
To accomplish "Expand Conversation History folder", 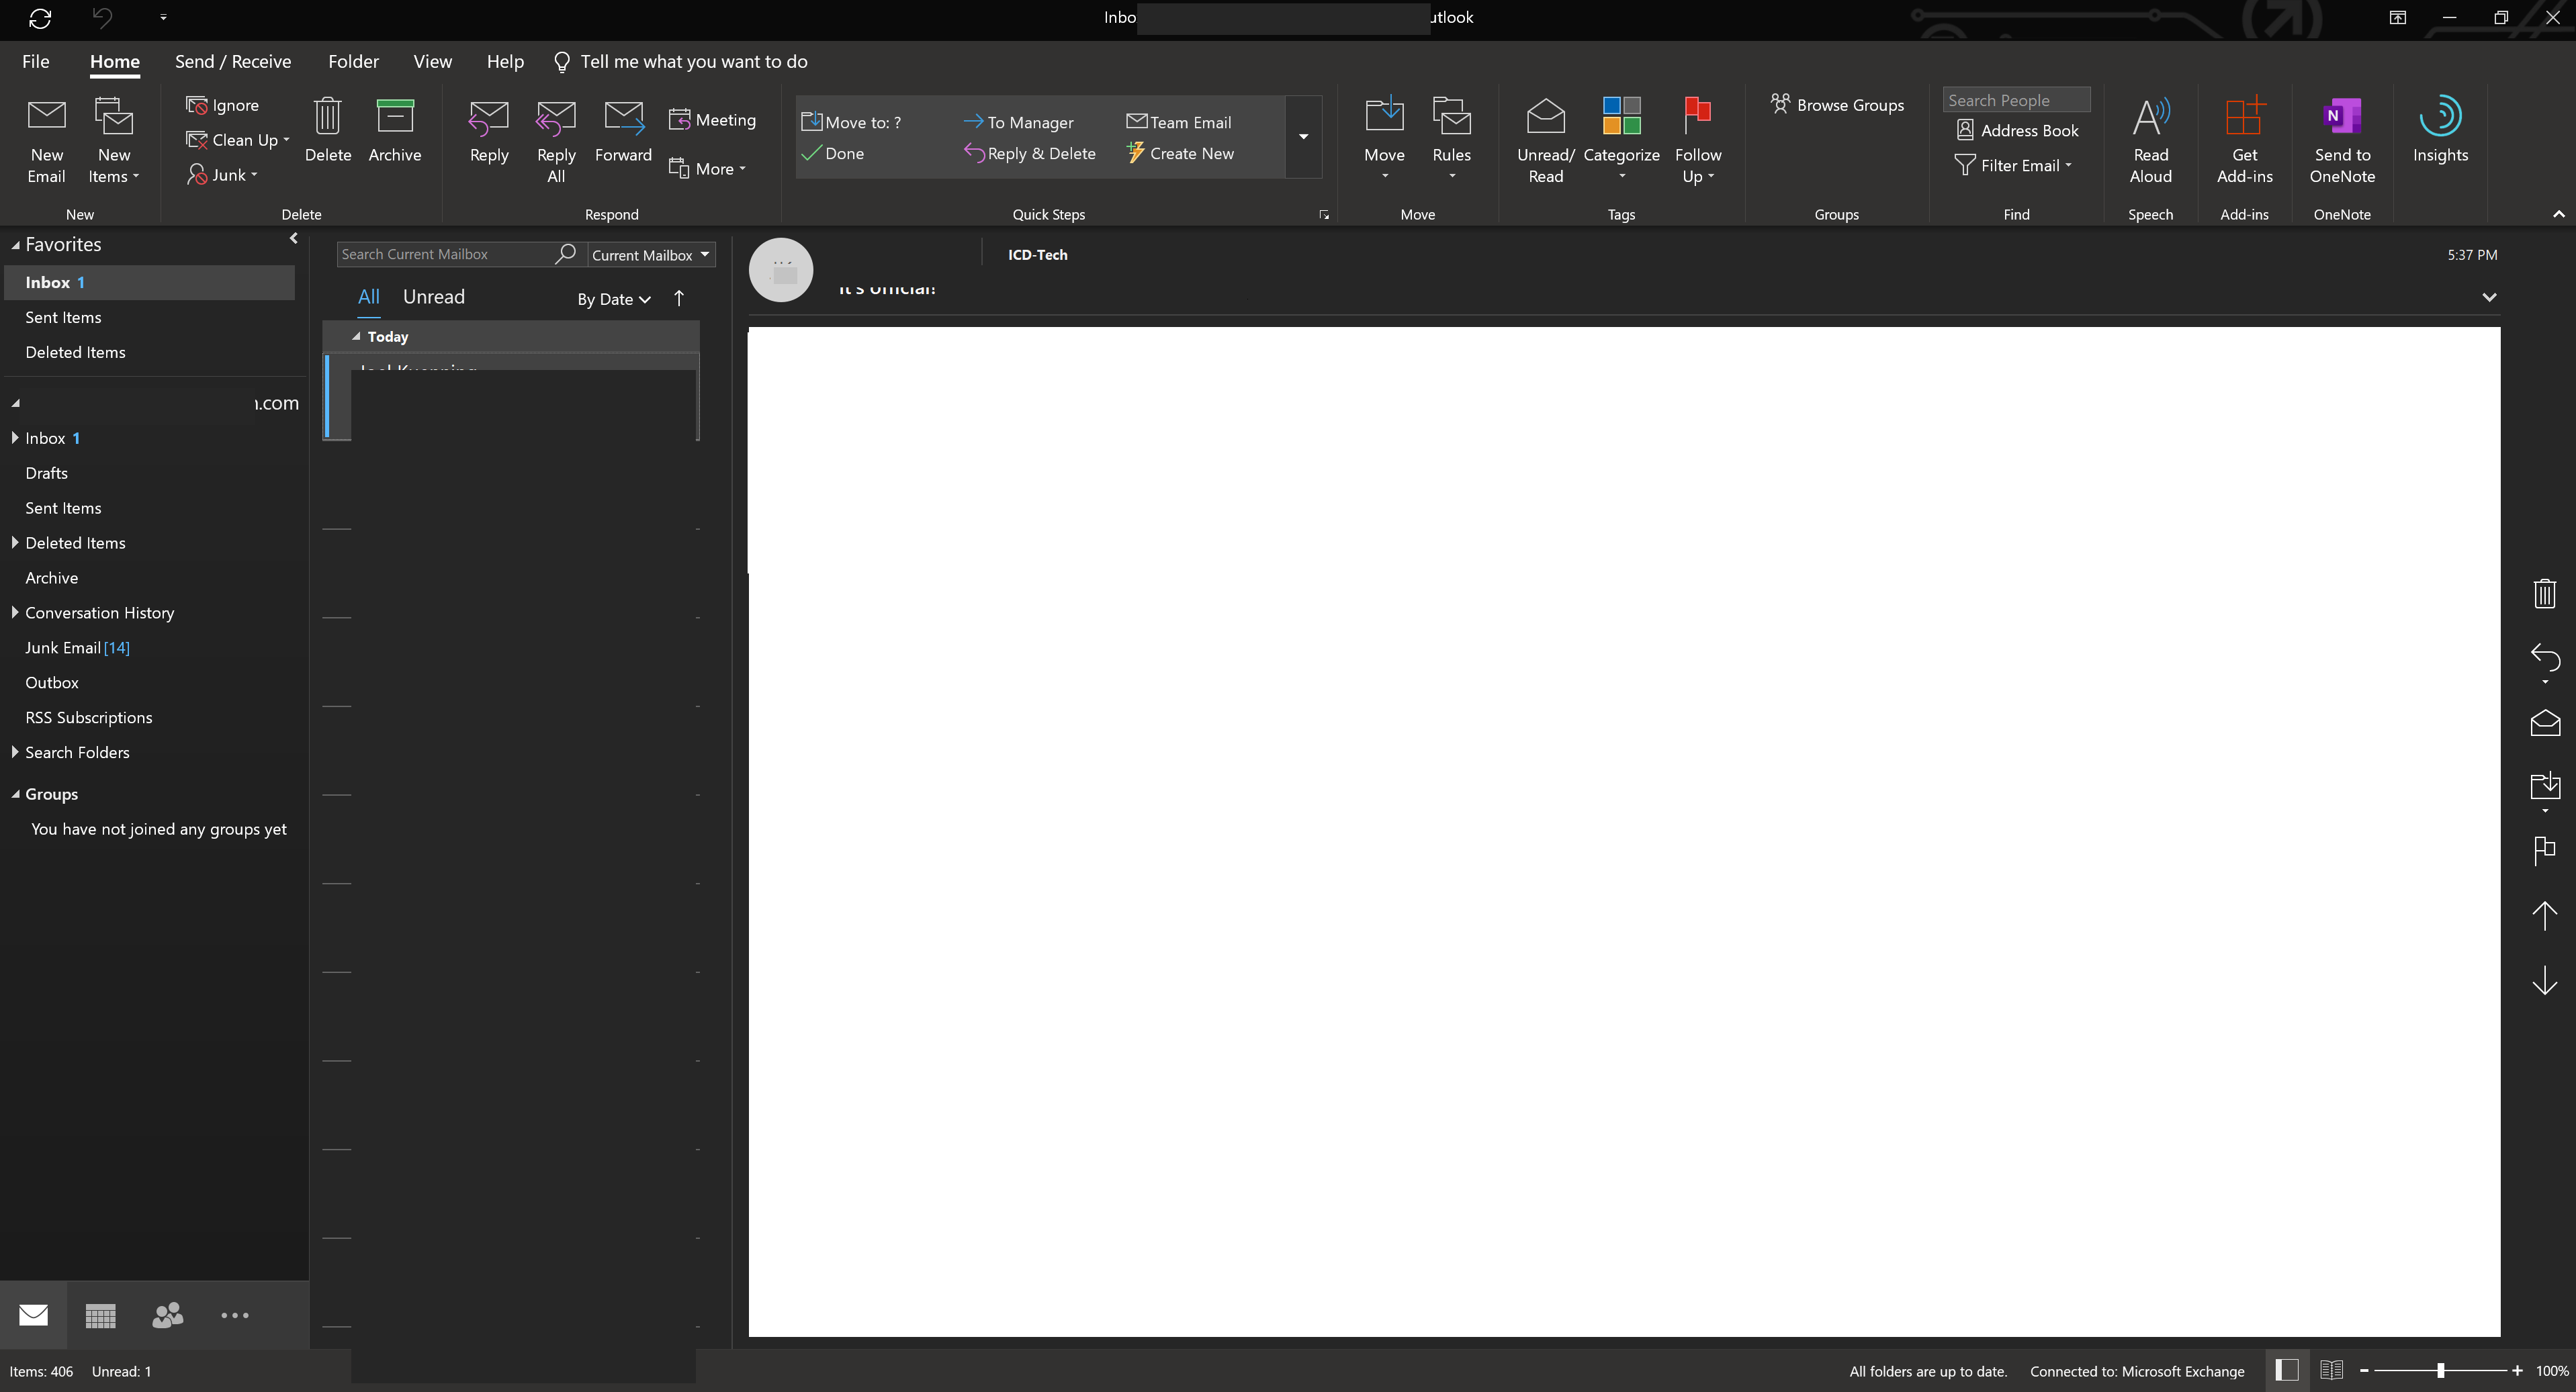I will click(x=15, y=613).
